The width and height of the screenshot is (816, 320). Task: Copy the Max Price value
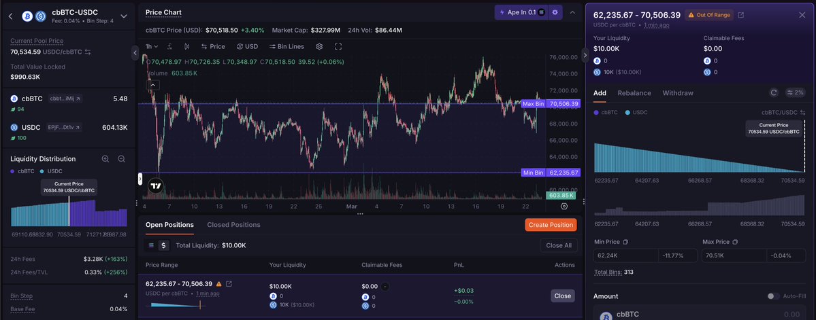pos(735,242)
